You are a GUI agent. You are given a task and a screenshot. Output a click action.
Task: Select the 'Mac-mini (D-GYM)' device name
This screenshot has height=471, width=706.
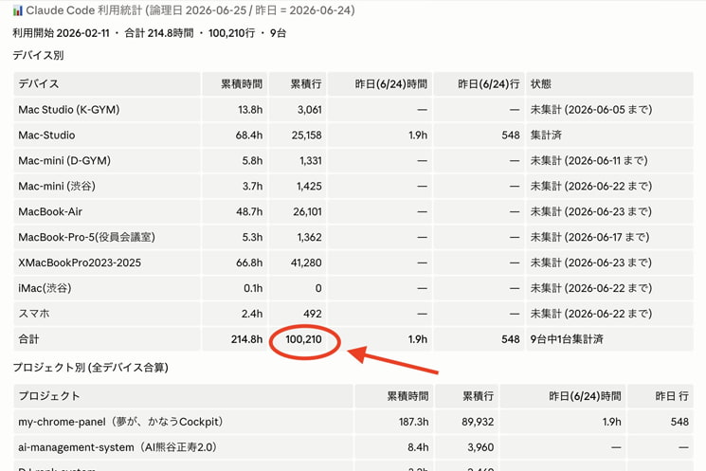pos(64,160)
